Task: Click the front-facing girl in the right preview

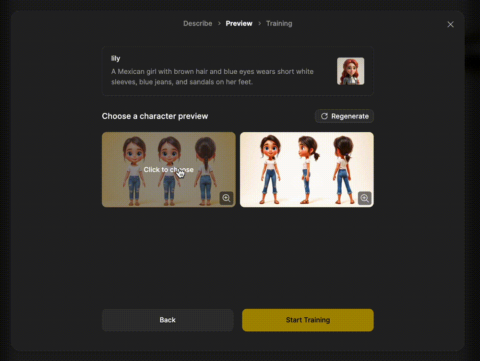Action: [x=270, y=169]
